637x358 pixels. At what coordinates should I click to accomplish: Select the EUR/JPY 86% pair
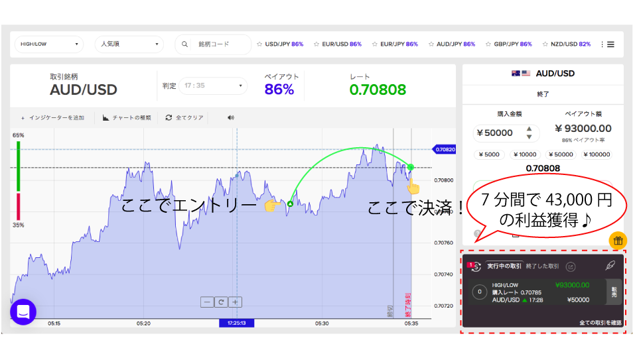(x=399, y=44)
